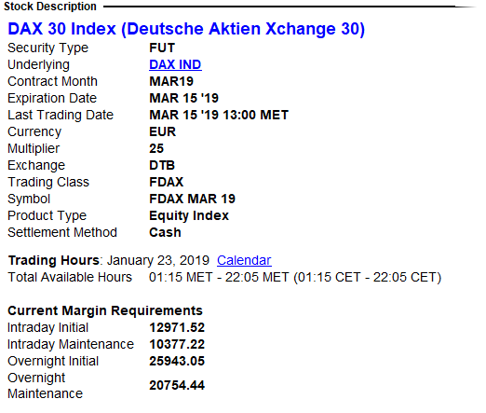Click the Intraday Initial margin 12971.52
Screen dimensions: 486x413
pyautogui.click(x=177, y=327)
